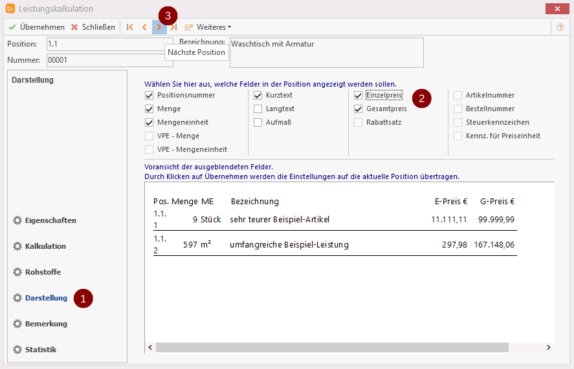Uncheck the Gesamtpreis checkbox
This screenshot has height=369, width=574.
coord(359,109)
